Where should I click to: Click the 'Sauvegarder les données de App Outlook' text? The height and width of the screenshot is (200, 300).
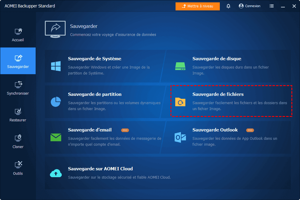click(x=235, y=141)
